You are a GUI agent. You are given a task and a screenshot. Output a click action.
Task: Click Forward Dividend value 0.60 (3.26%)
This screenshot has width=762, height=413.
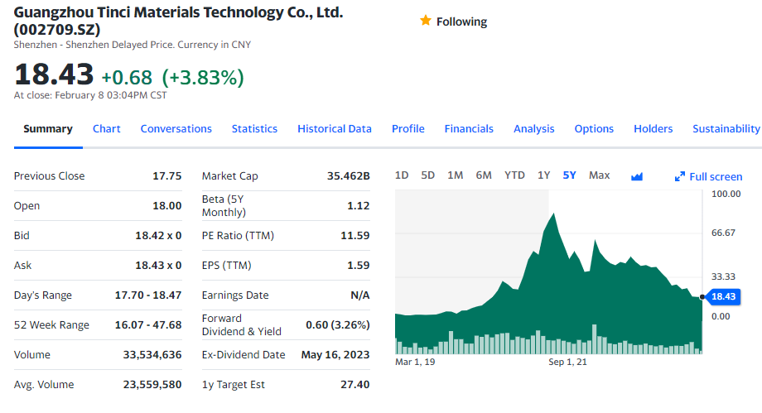(338, 325)
